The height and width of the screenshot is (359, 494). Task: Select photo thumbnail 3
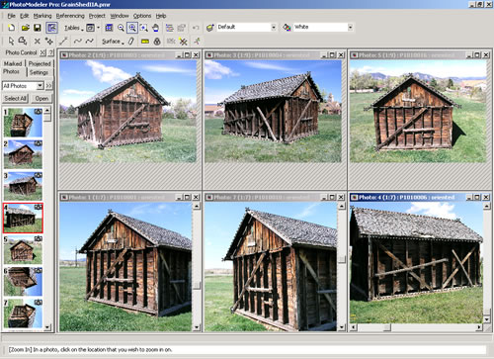tap(23, 186)
